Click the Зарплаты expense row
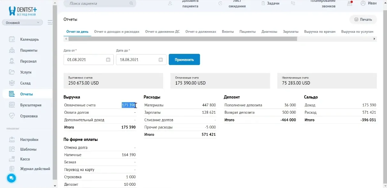Image resolution: width=387 pixels, height=188 pixels. (x=180, y=112)
